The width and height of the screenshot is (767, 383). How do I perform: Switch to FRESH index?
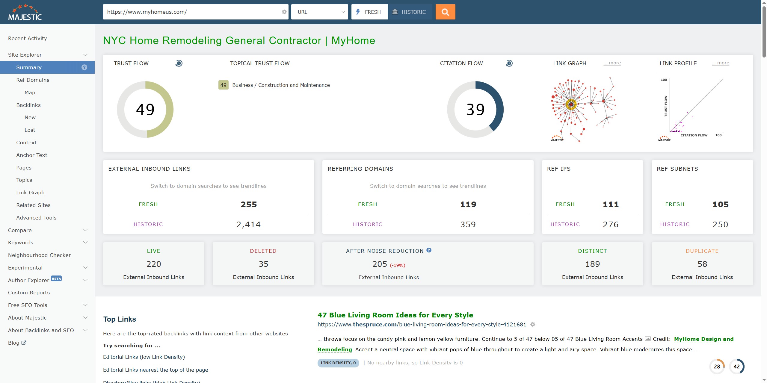pyautogui.click(x=369, y=12)
